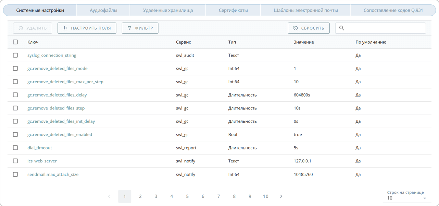Jump to page 5 in pagination

click(187, 196)
